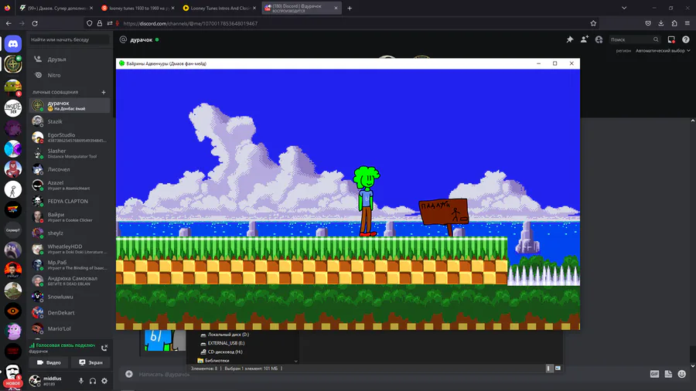This screenshot has height=391, width=696.
Task: Go back in browser
Action: pos(9,23)
